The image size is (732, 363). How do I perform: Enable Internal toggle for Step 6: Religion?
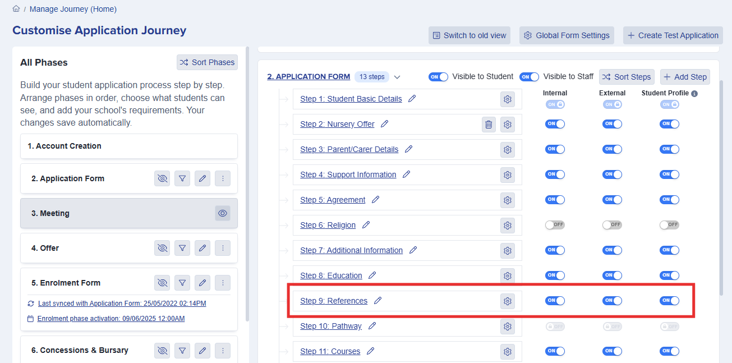(555, 225)
